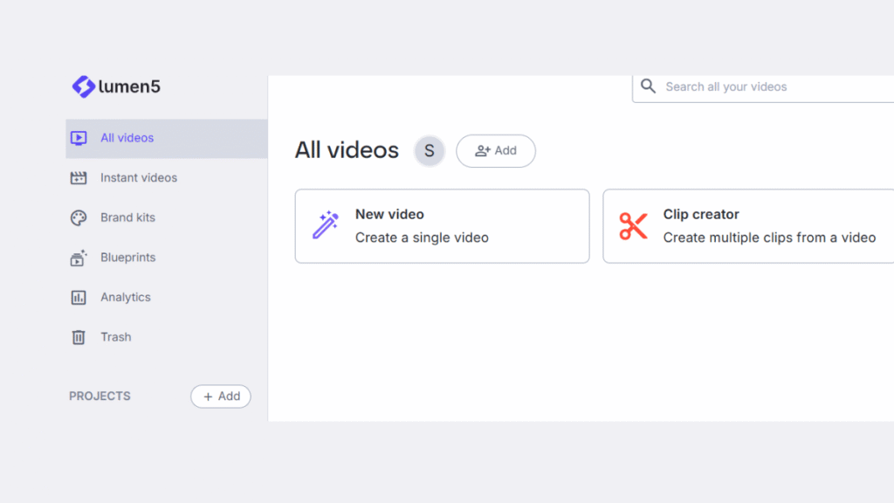Open the Trash section
The width and height of the screenshot is (894, 503).
pyautogui.click(x=116, y=337)
